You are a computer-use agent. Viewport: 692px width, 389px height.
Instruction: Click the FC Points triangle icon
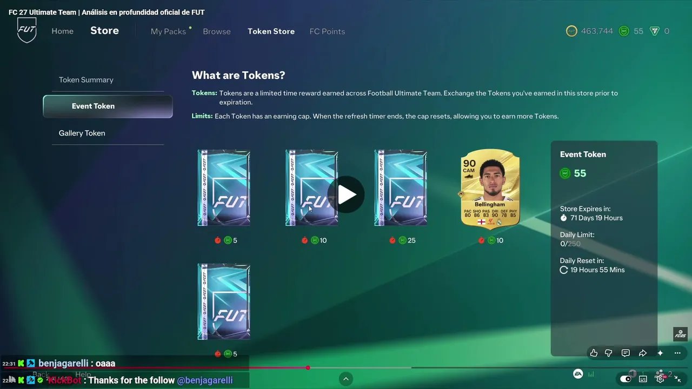coord(655,31)
